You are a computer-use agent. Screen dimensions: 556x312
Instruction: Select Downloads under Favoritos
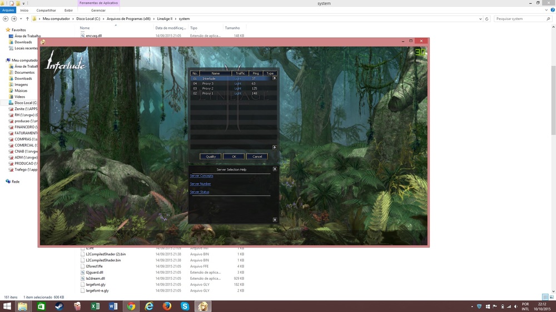23,42
